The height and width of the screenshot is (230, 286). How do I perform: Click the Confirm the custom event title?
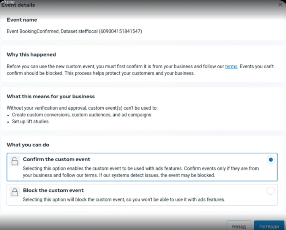57,159
